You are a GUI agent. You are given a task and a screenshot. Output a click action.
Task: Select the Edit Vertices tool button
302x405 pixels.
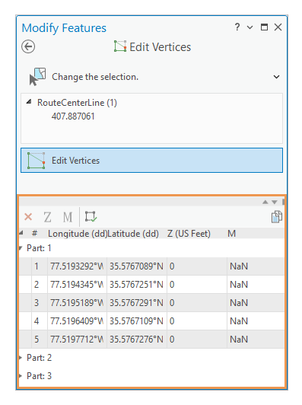pos(152,160)
